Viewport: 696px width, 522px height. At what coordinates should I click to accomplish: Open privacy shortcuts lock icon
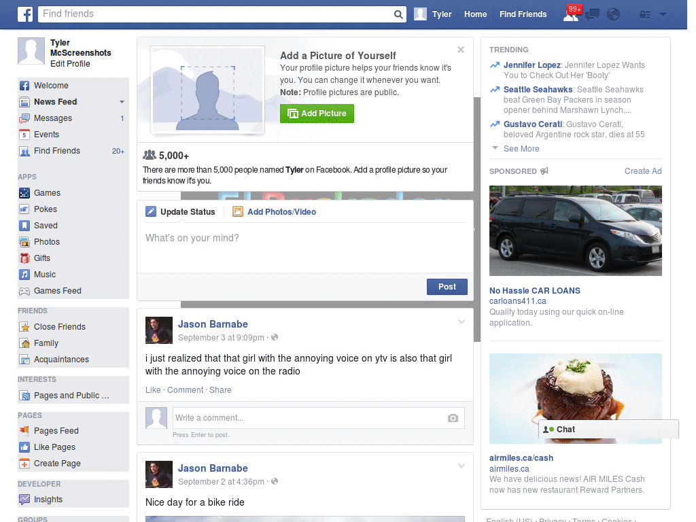[644, 15]
